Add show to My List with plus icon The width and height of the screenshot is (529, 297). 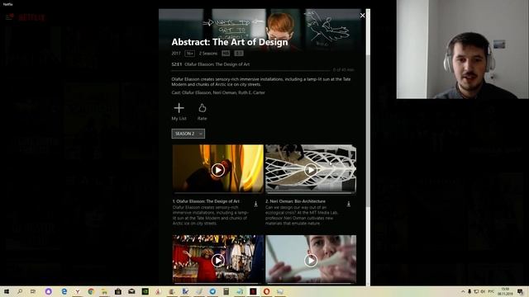(179, 108)
